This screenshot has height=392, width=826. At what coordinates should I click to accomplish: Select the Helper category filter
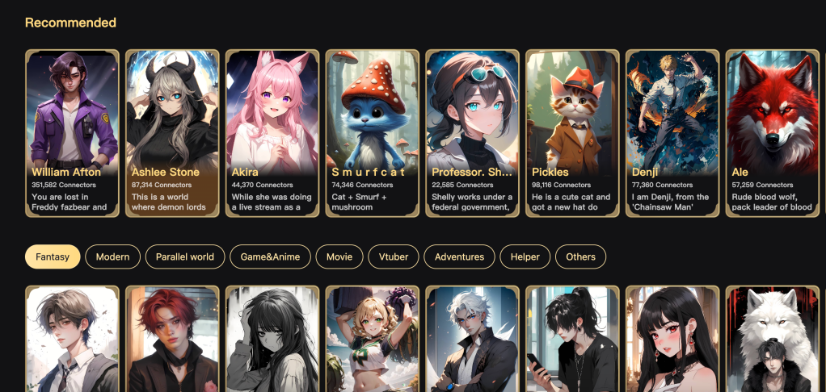tap(525, 257)
